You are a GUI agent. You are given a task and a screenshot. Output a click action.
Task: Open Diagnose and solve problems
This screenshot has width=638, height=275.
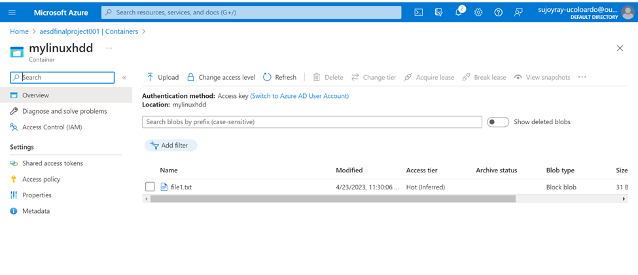click(66, 111)
